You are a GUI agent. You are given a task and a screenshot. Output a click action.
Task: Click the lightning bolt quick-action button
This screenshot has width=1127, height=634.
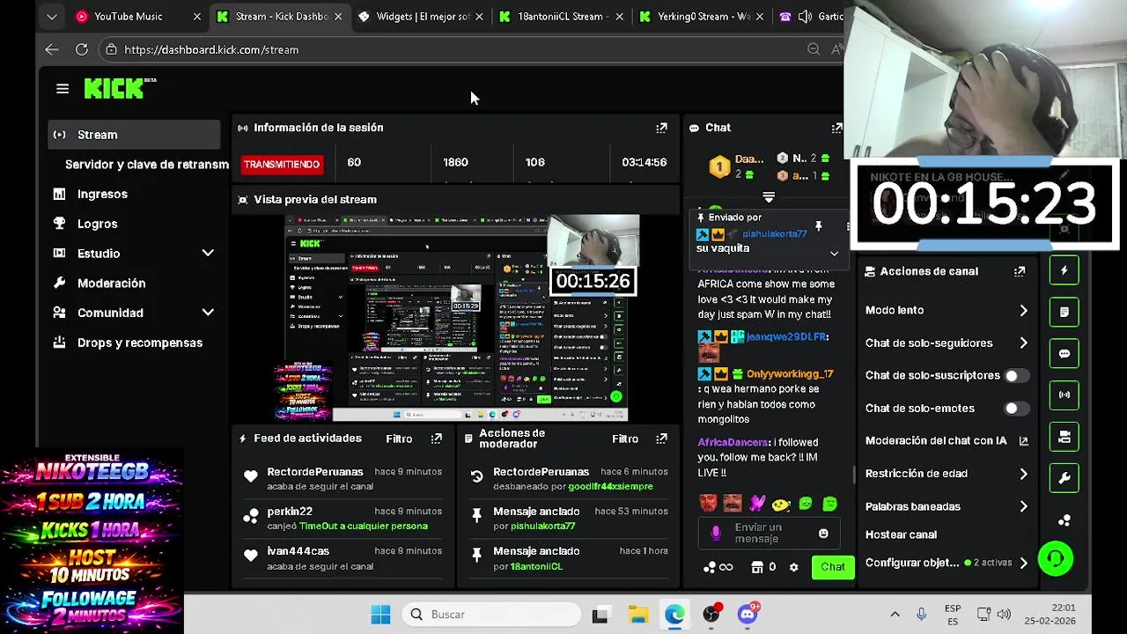coord(1064,271)
